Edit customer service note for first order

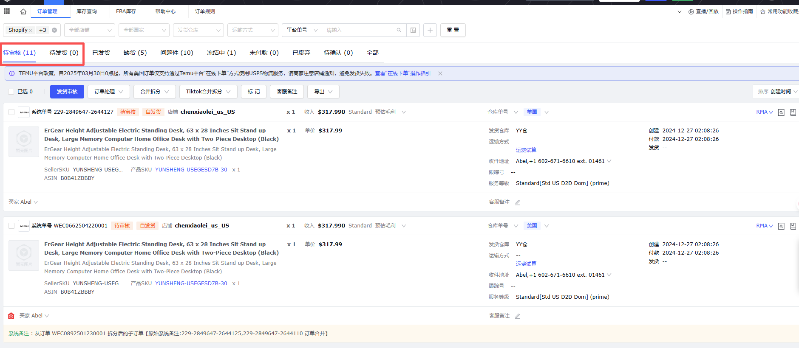pyautogui.click(x=518, y=202)
